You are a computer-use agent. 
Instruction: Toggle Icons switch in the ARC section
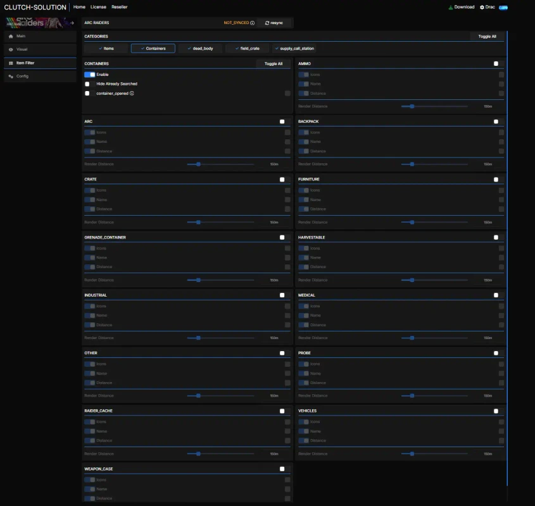point(90,133)
